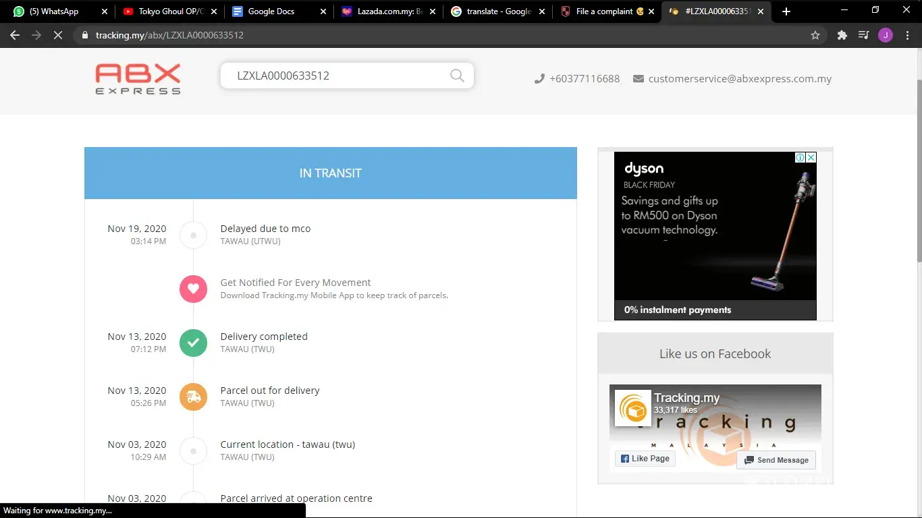Click the pink heart notification icon
This screenshot has width=922, height=518.
click(x=193, y=289)
